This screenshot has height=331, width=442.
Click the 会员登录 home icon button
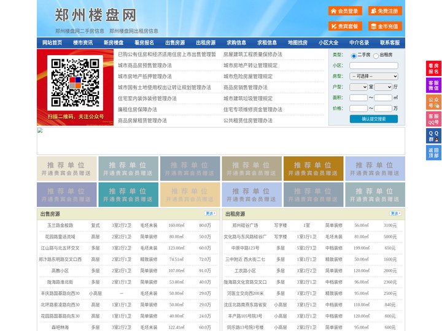345,11
